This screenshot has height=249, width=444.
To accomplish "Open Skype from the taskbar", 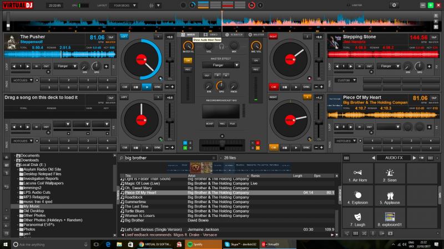I will click(241, 244).
